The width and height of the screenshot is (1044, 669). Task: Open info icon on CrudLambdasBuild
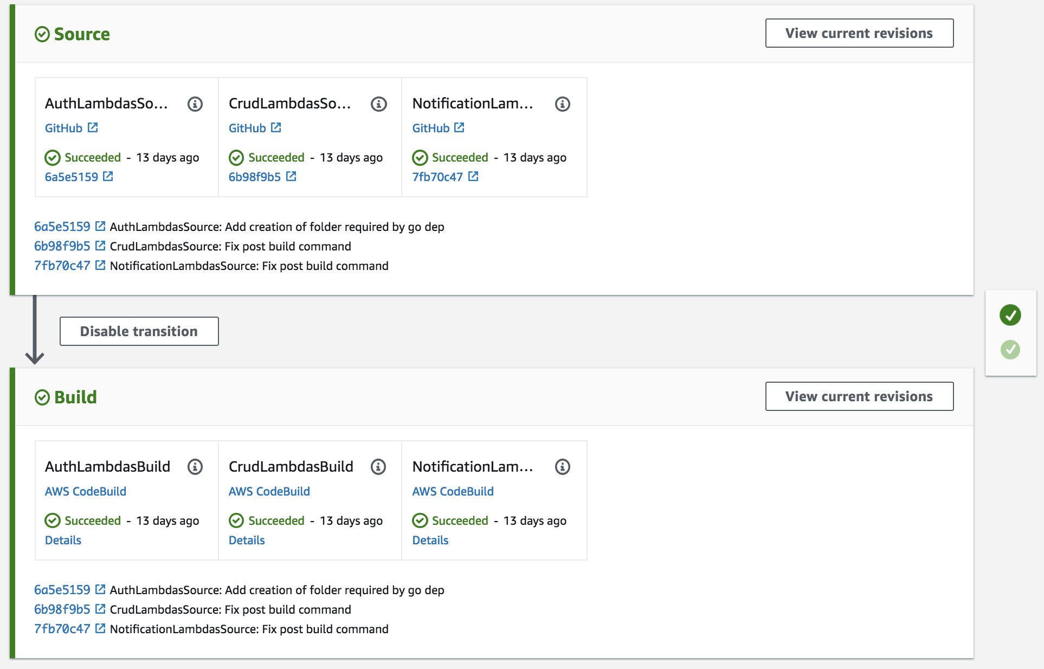(378, 467)
